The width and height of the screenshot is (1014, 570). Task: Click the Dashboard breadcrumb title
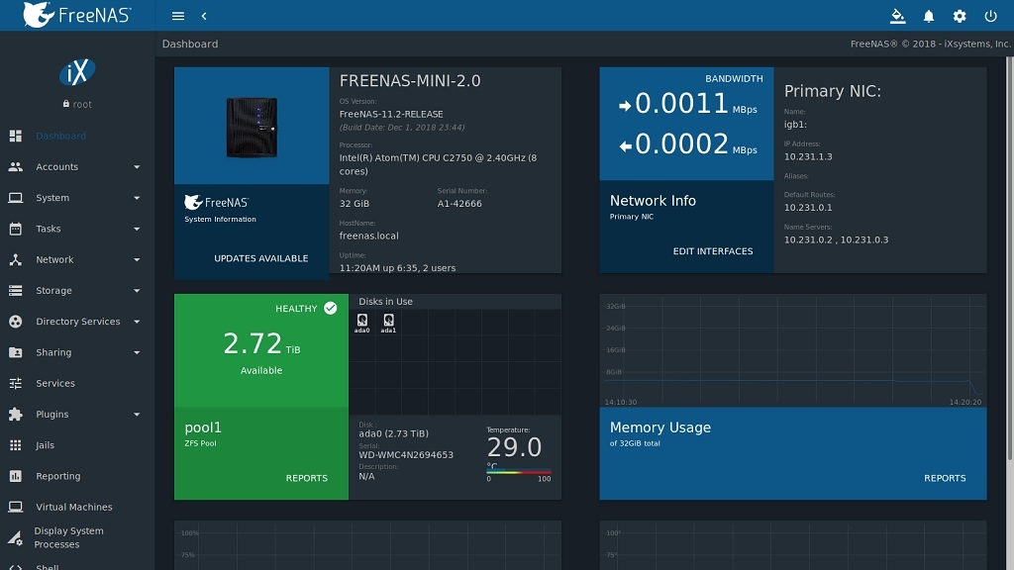click(x=190, y=44)
